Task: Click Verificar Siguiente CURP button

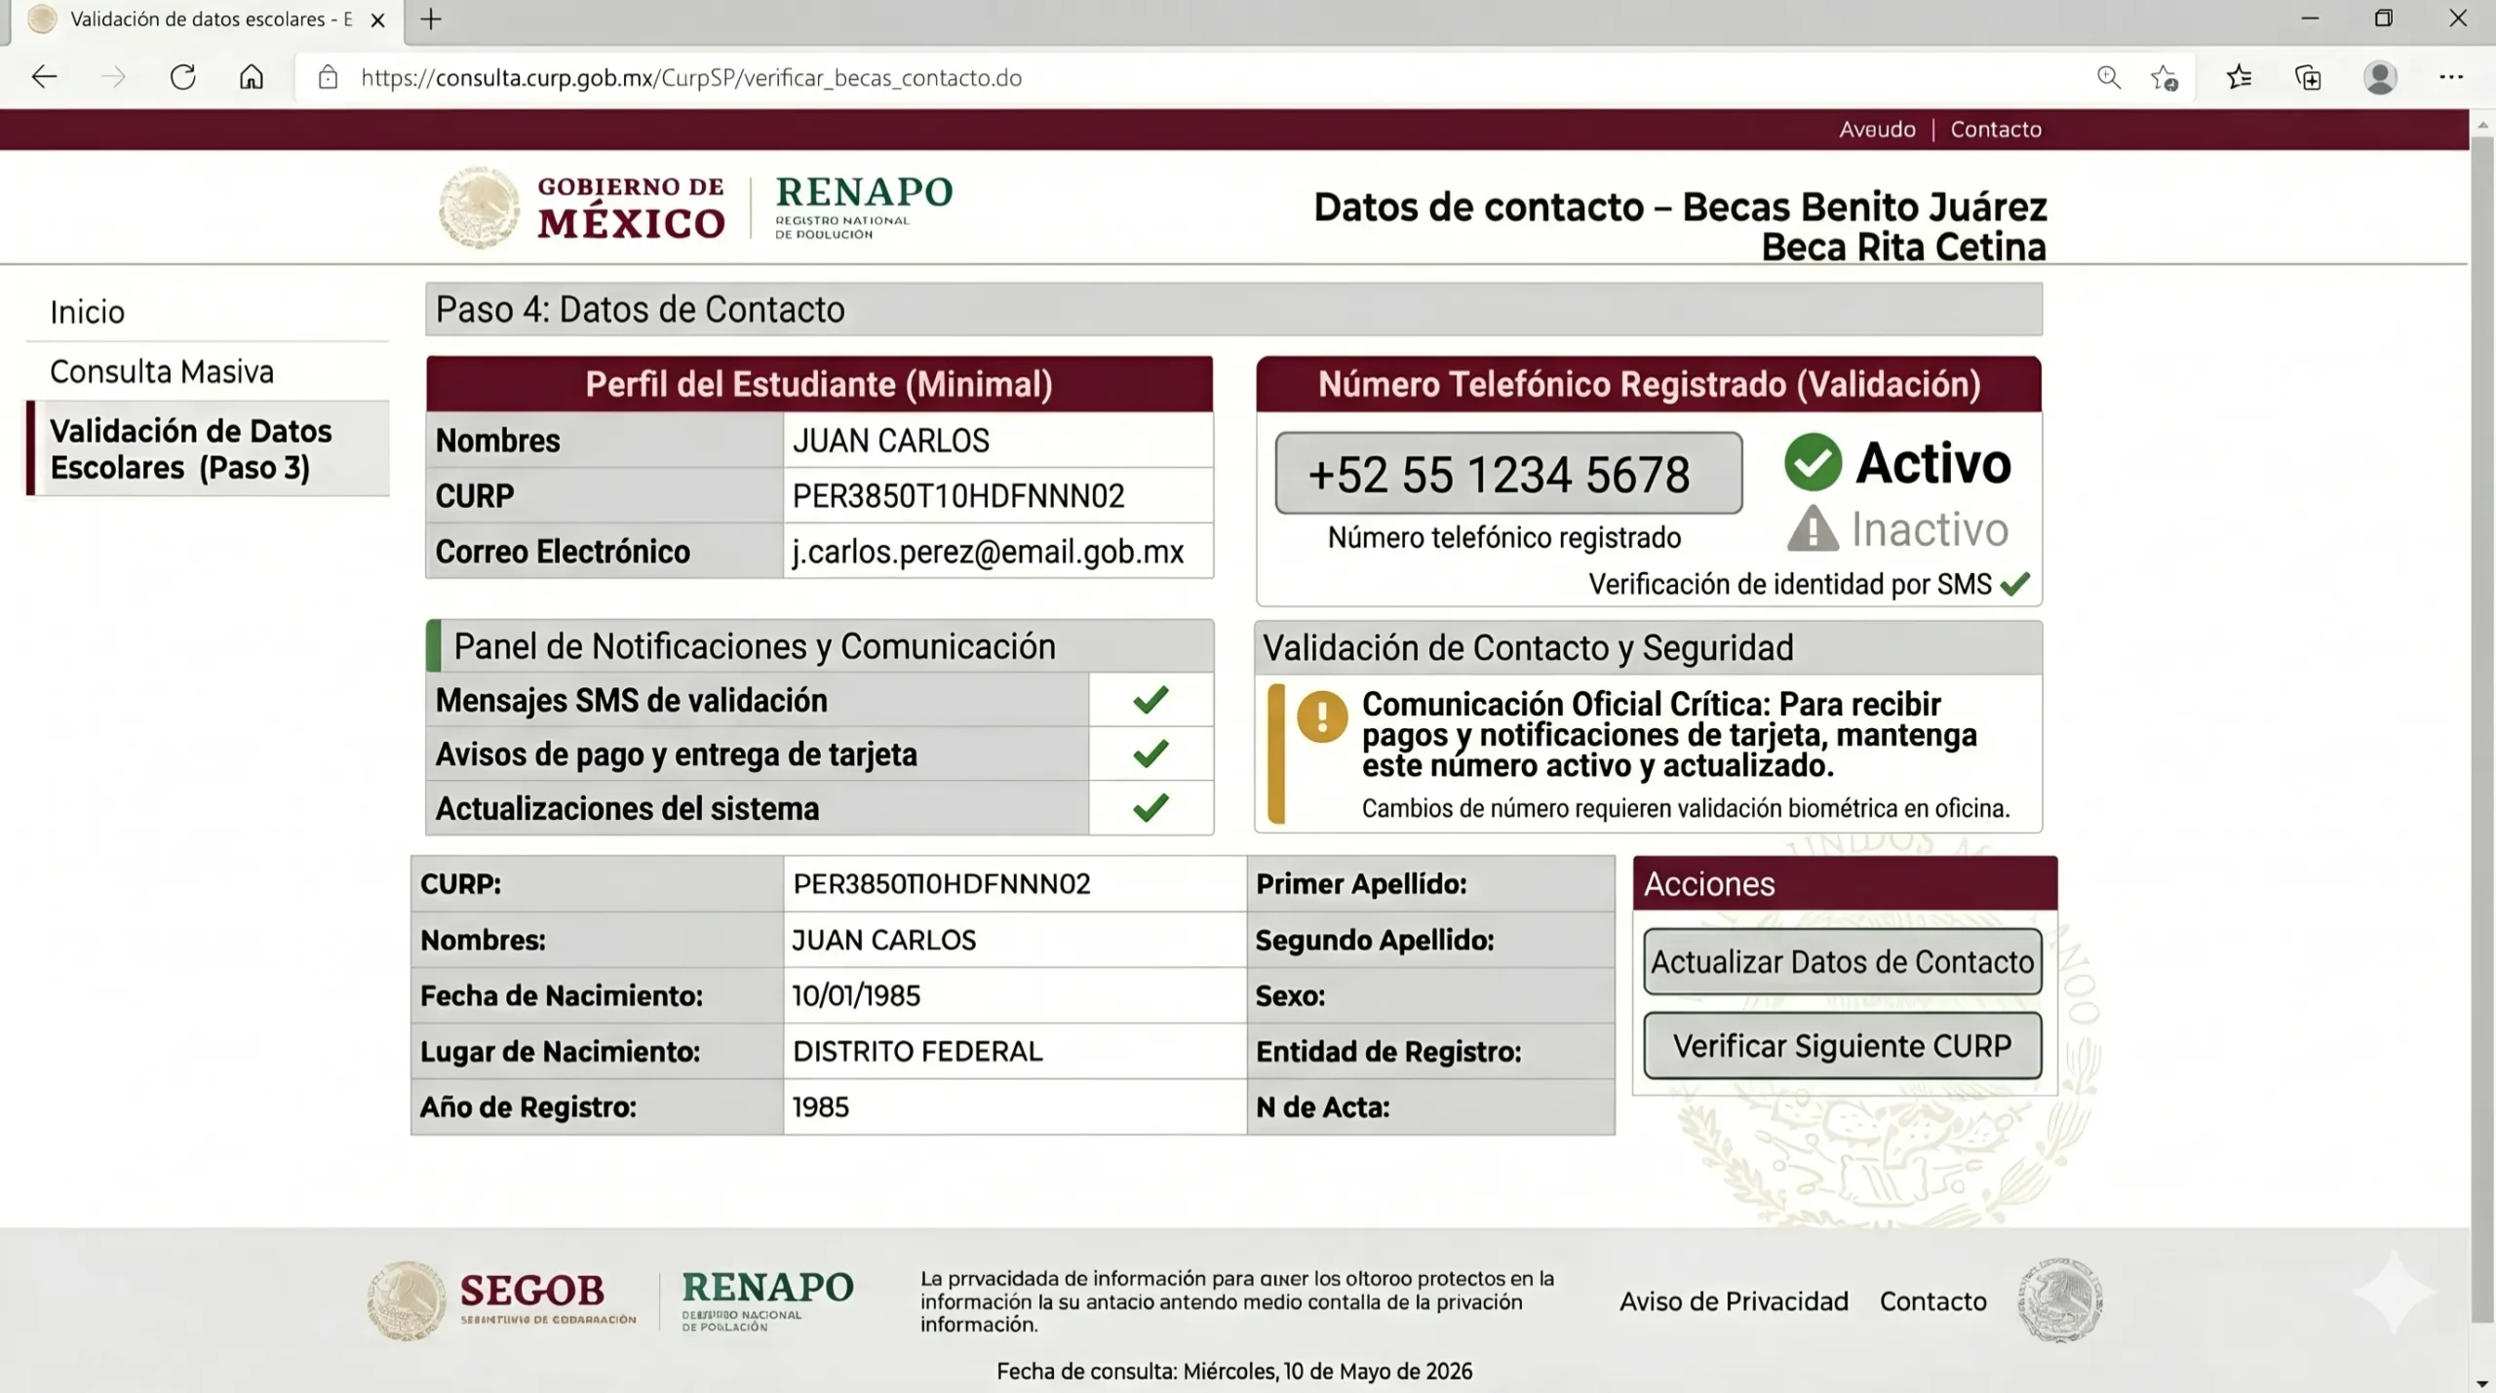Action: (1842, 1045)
